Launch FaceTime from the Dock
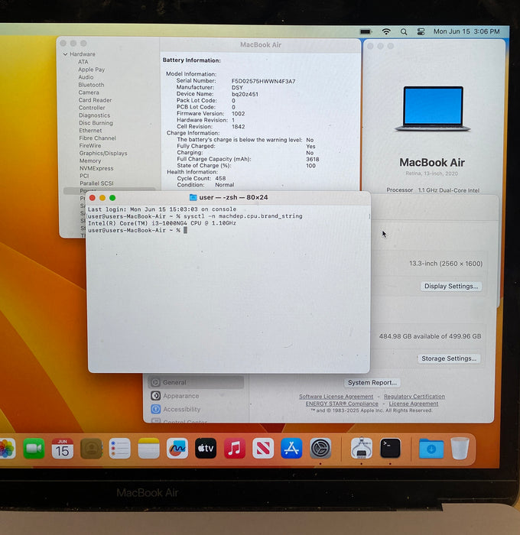520x535 pixels. [x=34, y=448]
